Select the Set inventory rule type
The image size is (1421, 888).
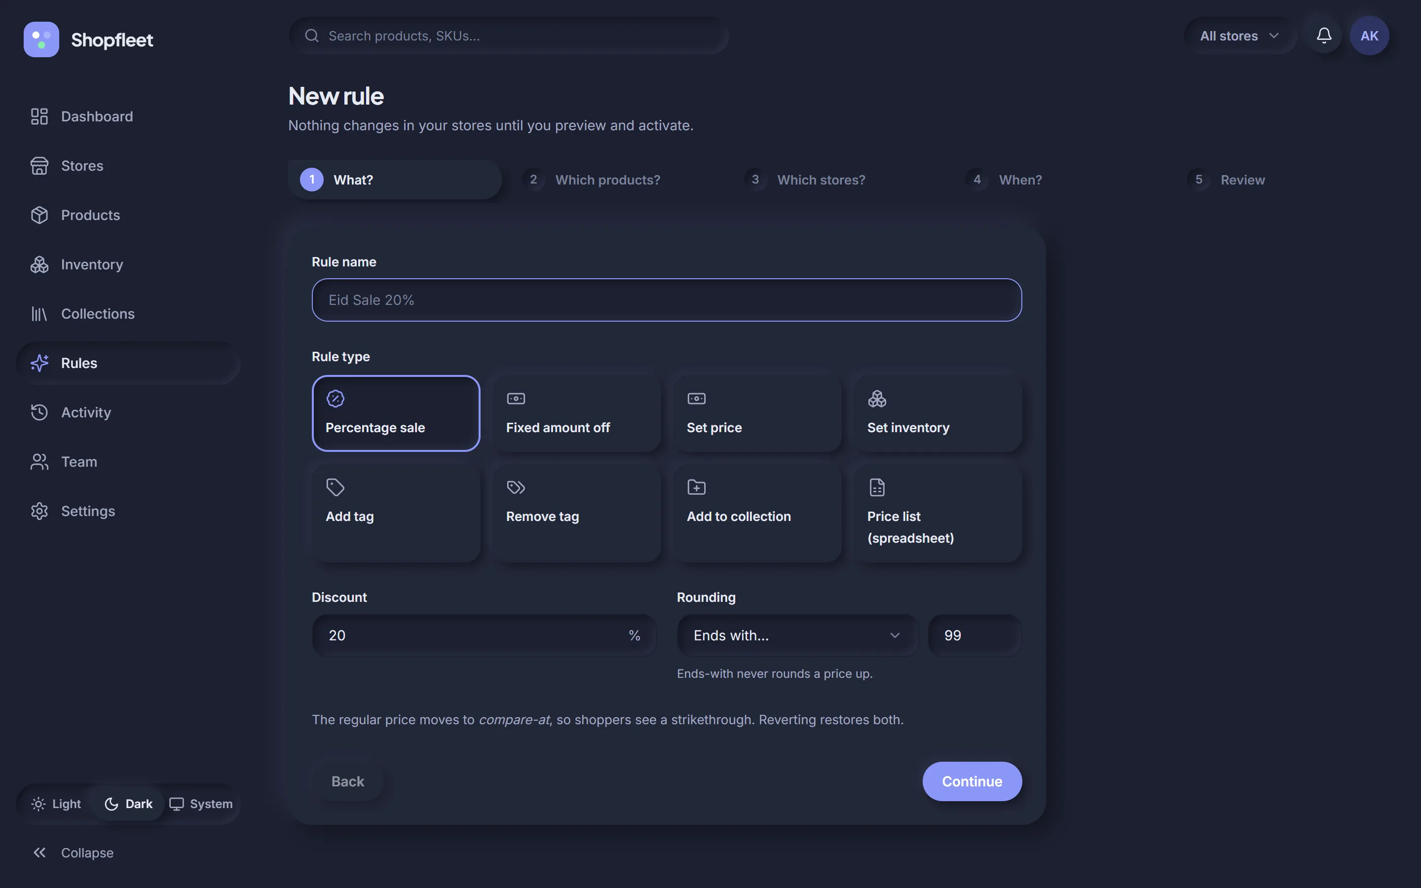[938, 413]
